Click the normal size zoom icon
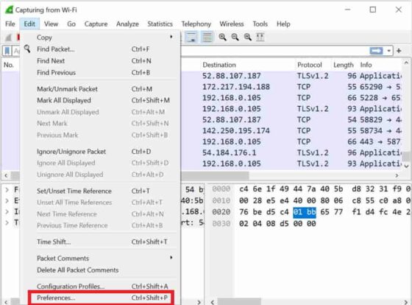The height and width of the screenshot is (305, 412). (247, 37)
